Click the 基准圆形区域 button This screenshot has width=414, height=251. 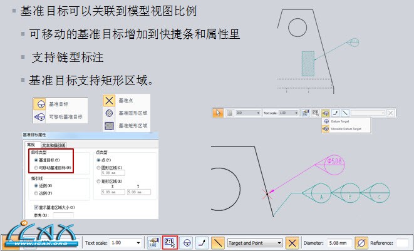pos(128,113)
